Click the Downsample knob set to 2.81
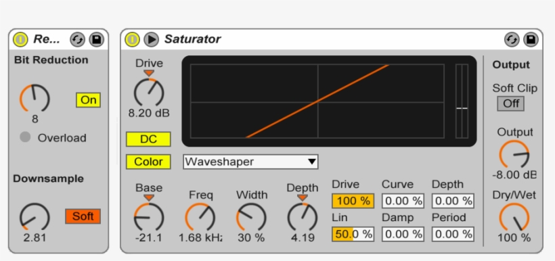The height and width of the screenshot is (261, 555). (x=35, y=217)
